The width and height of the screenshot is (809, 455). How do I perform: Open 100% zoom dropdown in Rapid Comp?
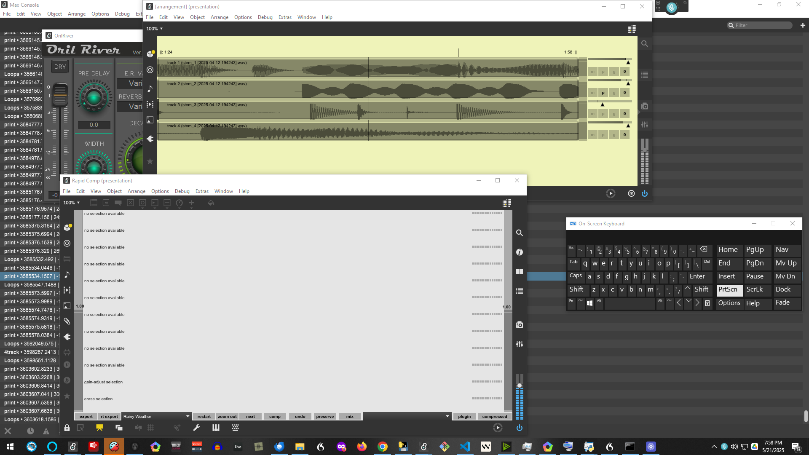tap(72, 203)
